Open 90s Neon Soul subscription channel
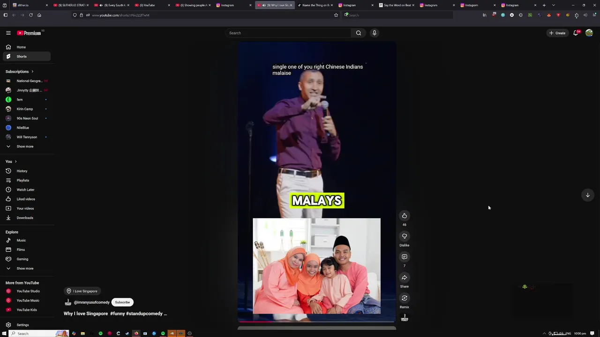Viewport: 600px width, 337px height. point(26,118)
